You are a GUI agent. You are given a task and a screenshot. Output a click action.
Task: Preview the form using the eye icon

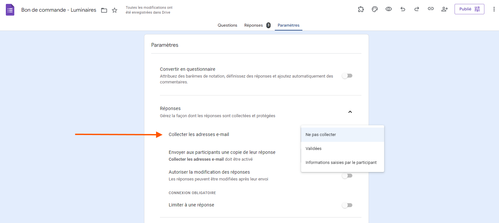[389, 9]
